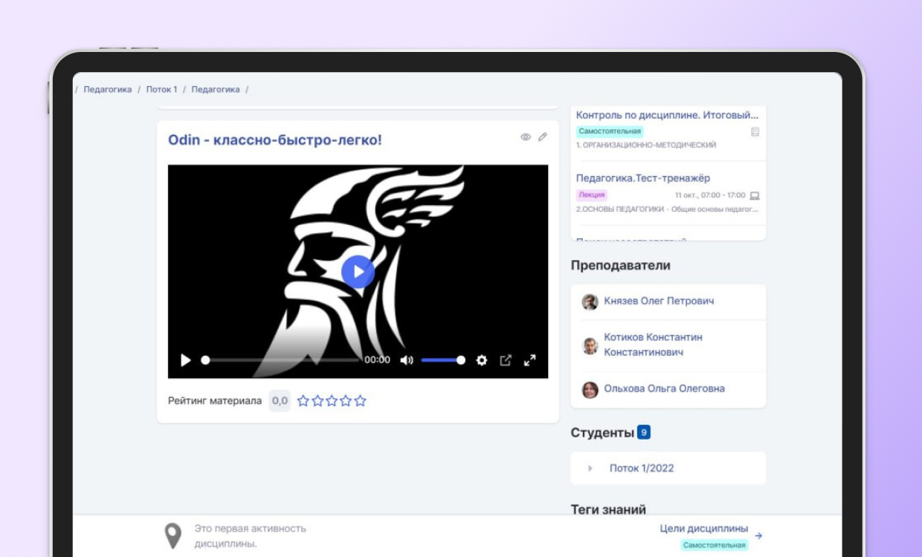Open the video in a pop-out window
922x557 pixels.
pos(506,360)
